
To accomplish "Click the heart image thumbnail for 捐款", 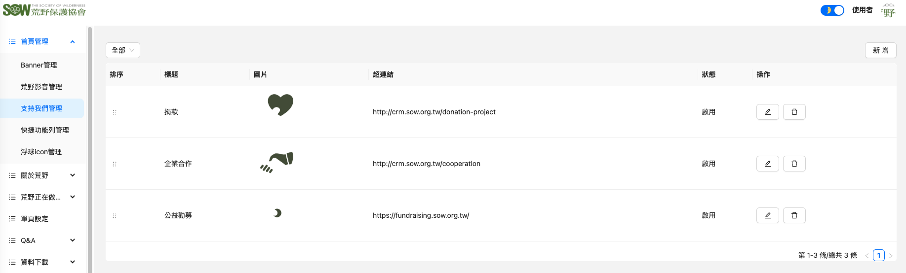I will tap(280, 105).
